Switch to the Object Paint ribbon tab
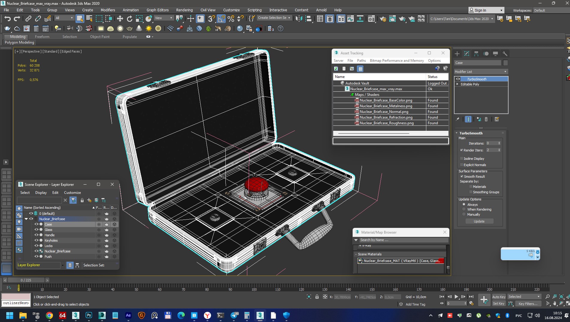The width and height of the screenshot is (570, 322). [100, 36]
